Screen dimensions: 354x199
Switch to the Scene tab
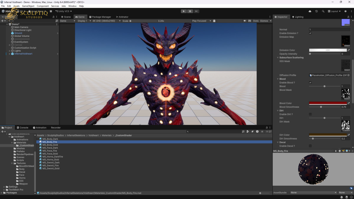coord(66,17)
